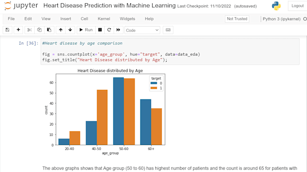Move selected cell down
Screen dimensions: 307x172
click(x=70, y=30)
